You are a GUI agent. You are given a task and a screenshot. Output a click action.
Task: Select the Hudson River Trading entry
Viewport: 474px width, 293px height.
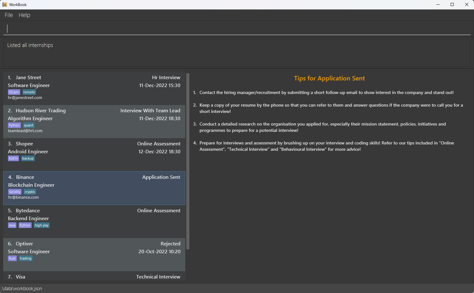(x=94, y=122)
